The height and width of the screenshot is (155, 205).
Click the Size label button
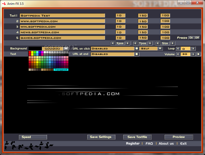pos(165,43)
